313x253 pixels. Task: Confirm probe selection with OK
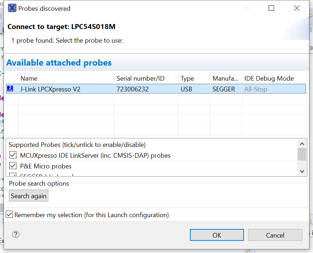(x=217, y=235)
